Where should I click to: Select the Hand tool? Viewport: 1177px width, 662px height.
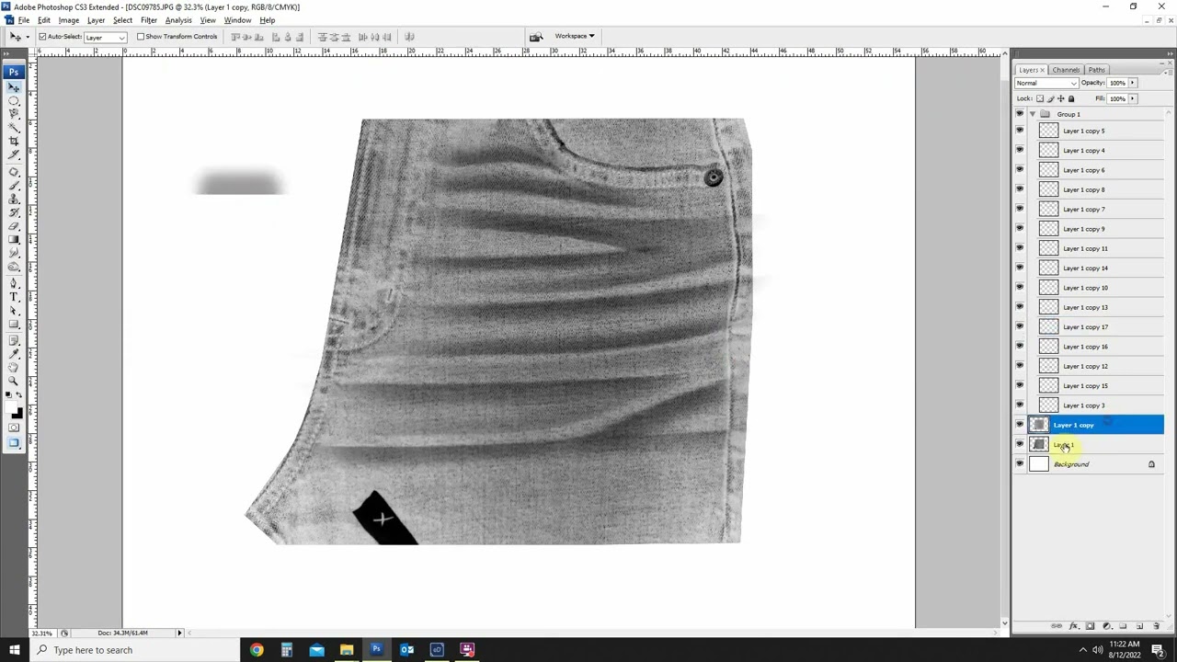(x=14, y=366)
